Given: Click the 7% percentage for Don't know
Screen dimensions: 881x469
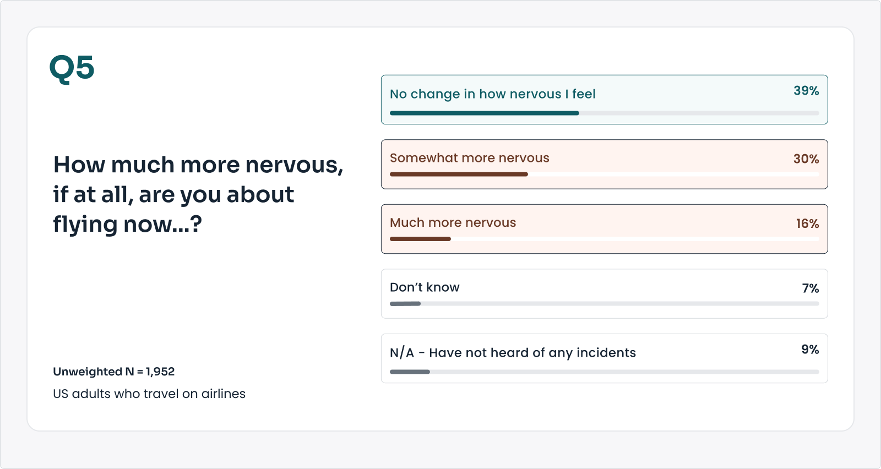Looking at the screenshot, I should tap(810, 288).
